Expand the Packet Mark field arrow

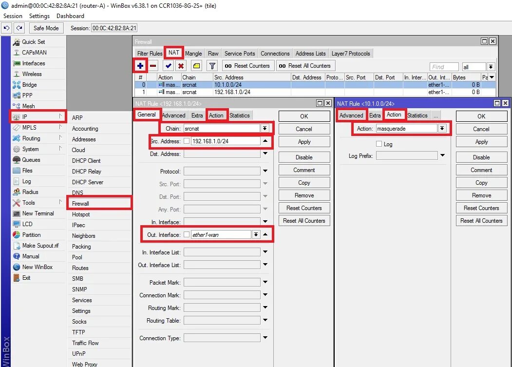(265, 282)
